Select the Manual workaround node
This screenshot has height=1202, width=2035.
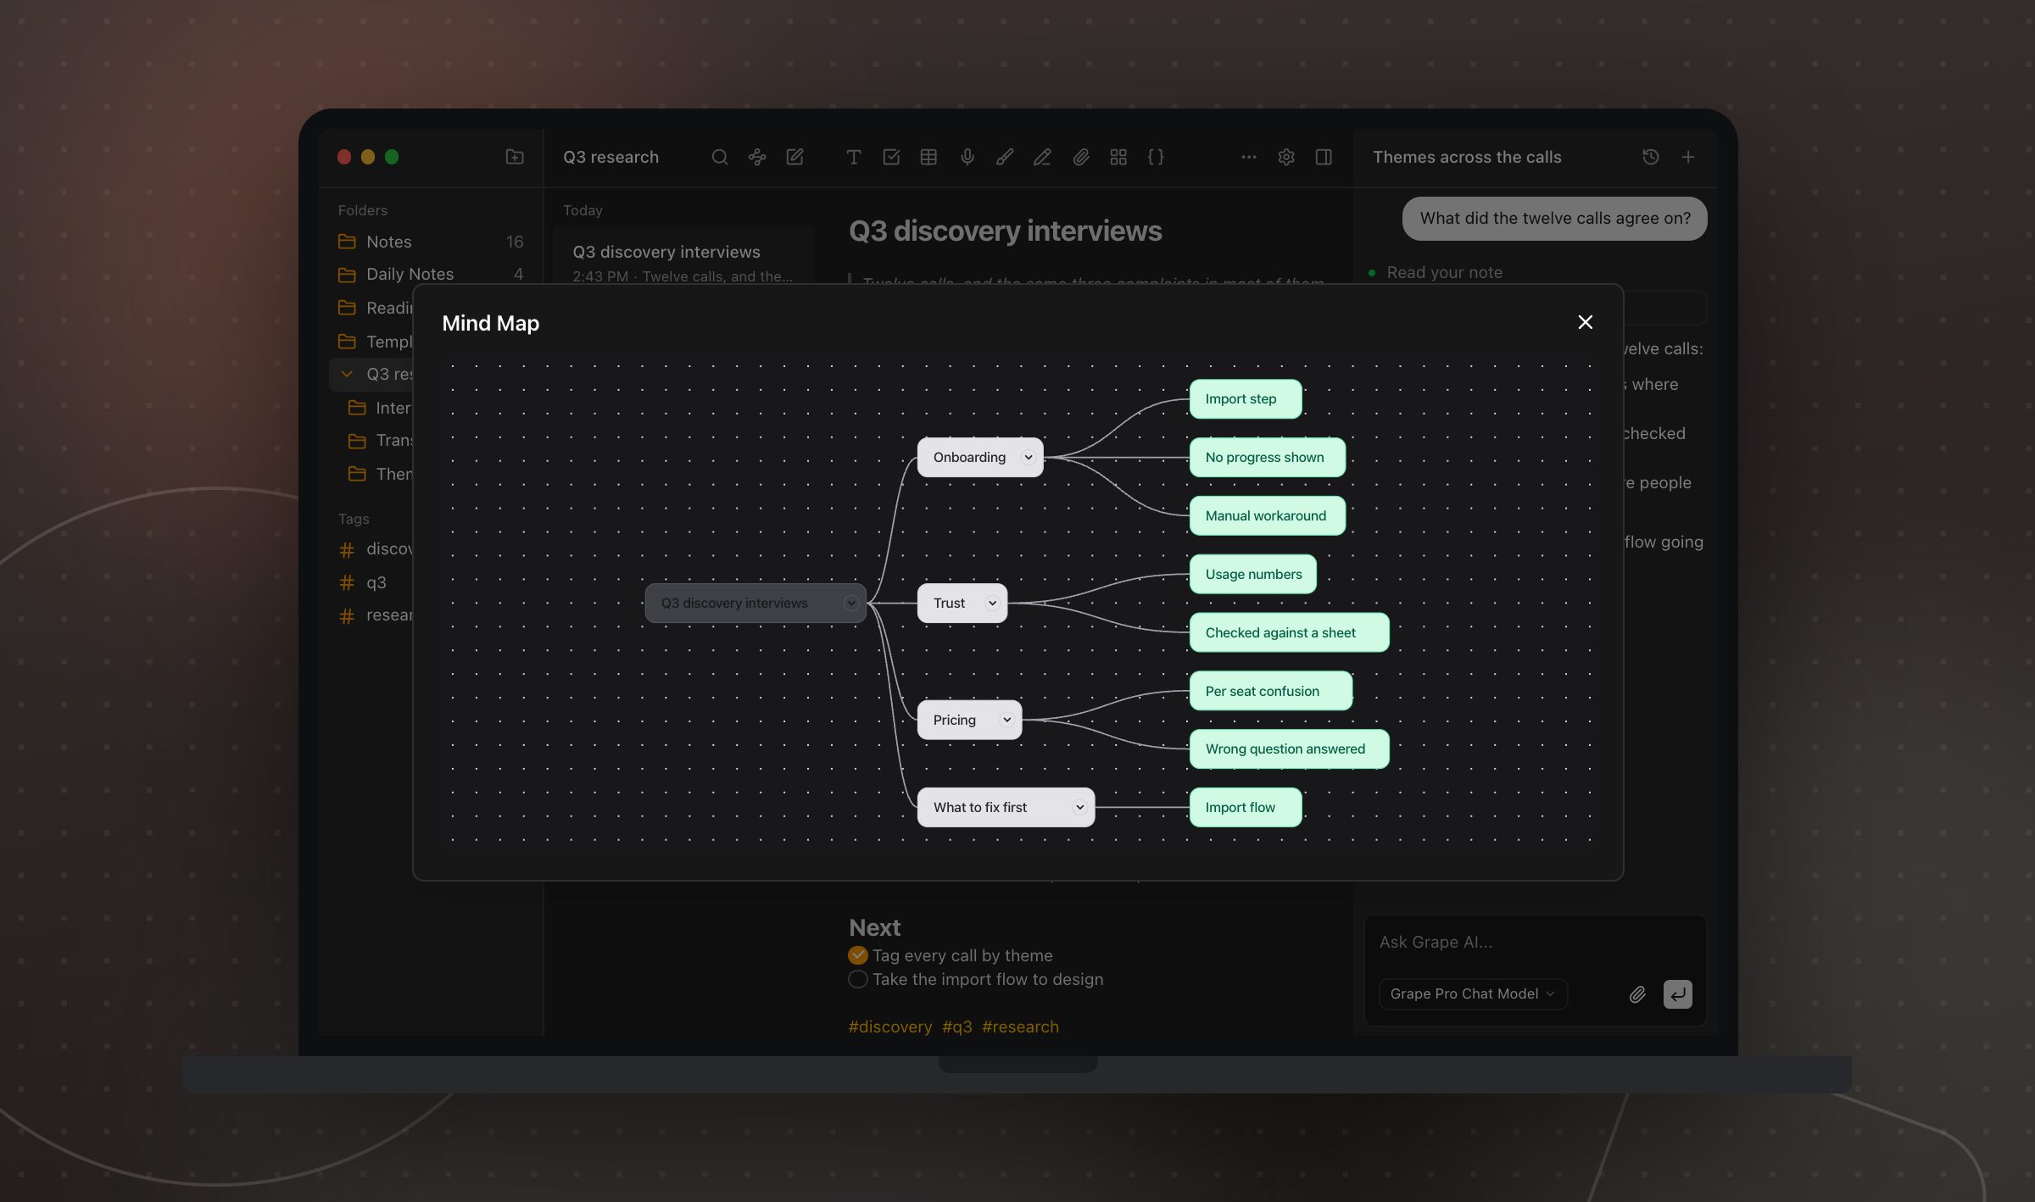point(1267,516)
